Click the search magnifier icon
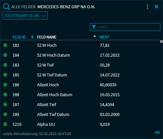This screenshot has width=163, height=139. [x=7, y=7]
